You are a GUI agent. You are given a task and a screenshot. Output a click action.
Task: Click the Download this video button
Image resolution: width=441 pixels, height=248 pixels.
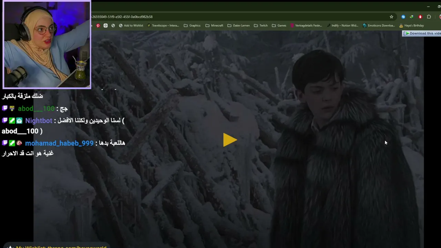point(422,33)
